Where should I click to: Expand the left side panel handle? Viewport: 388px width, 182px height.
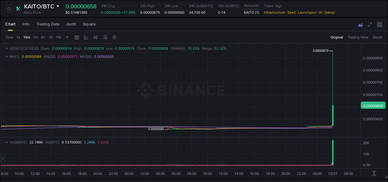3,158
